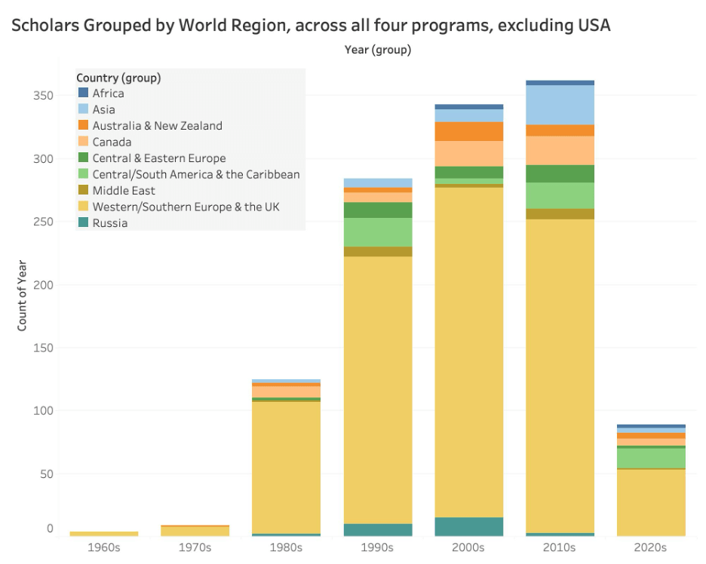Select the yellow segment of the 1980s bar
Image resolution: width=706 pixels, height=564 pixels.
[x=286, y=467]
